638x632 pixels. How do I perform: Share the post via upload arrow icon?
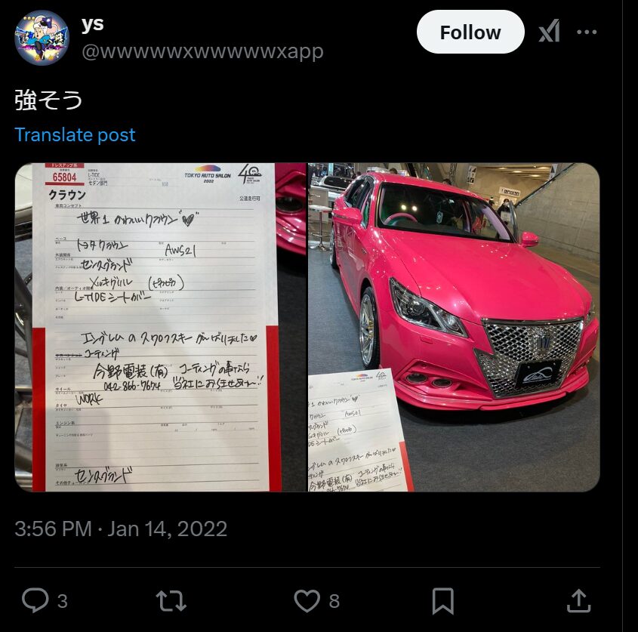click(x=578, y=601)
